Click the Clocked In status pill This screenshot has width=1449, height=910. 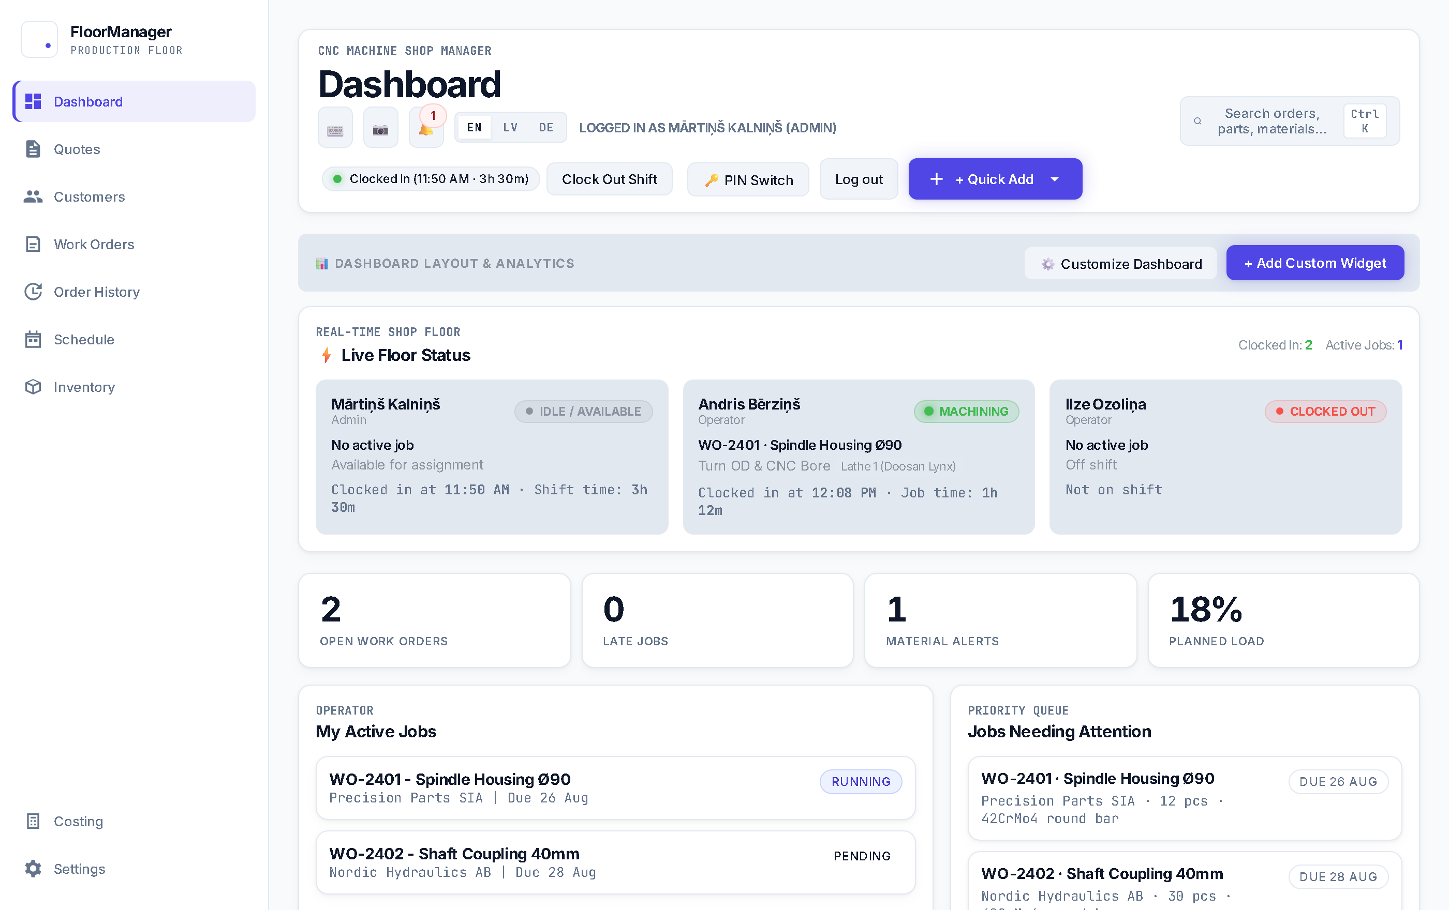pos(431,178)
